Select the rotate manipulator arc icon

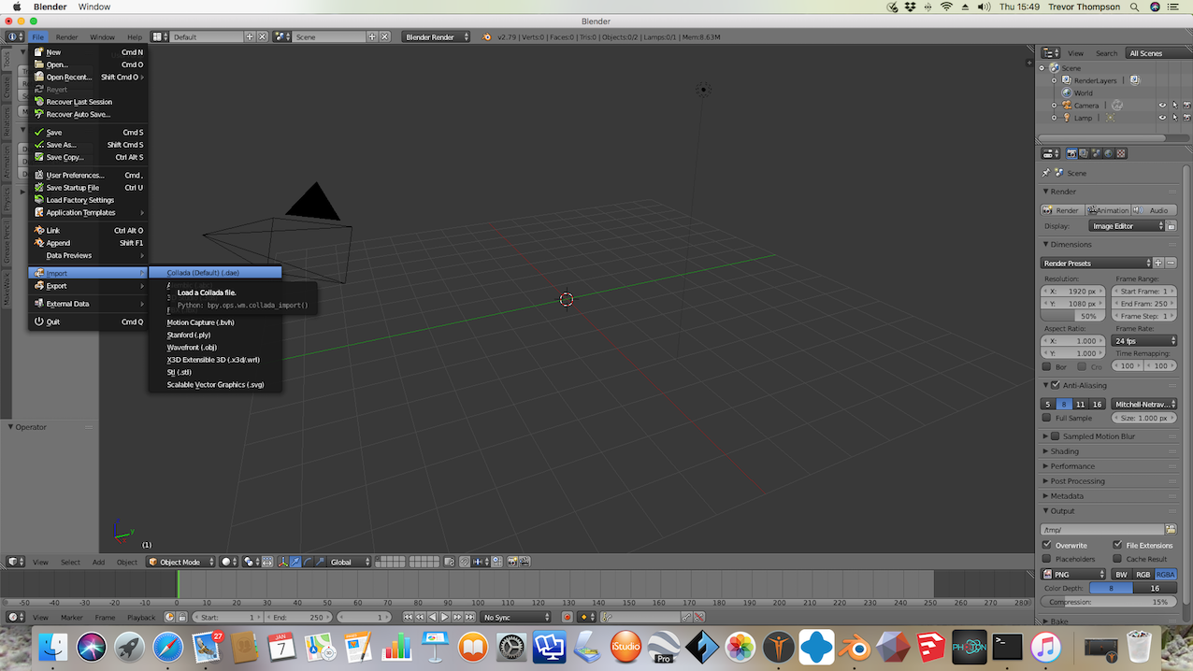click(308, 562)
